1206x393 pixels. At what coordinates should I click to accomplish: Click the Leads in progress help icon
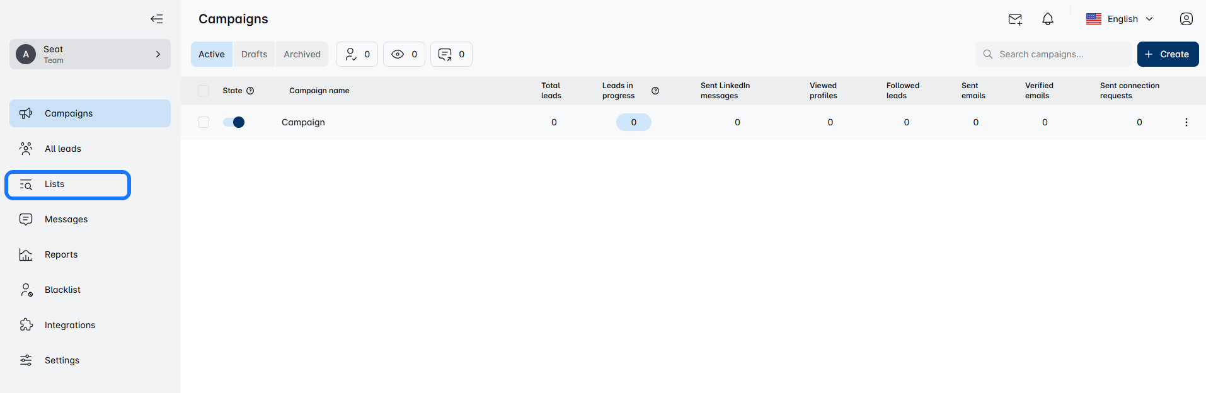tap(655, 91)
